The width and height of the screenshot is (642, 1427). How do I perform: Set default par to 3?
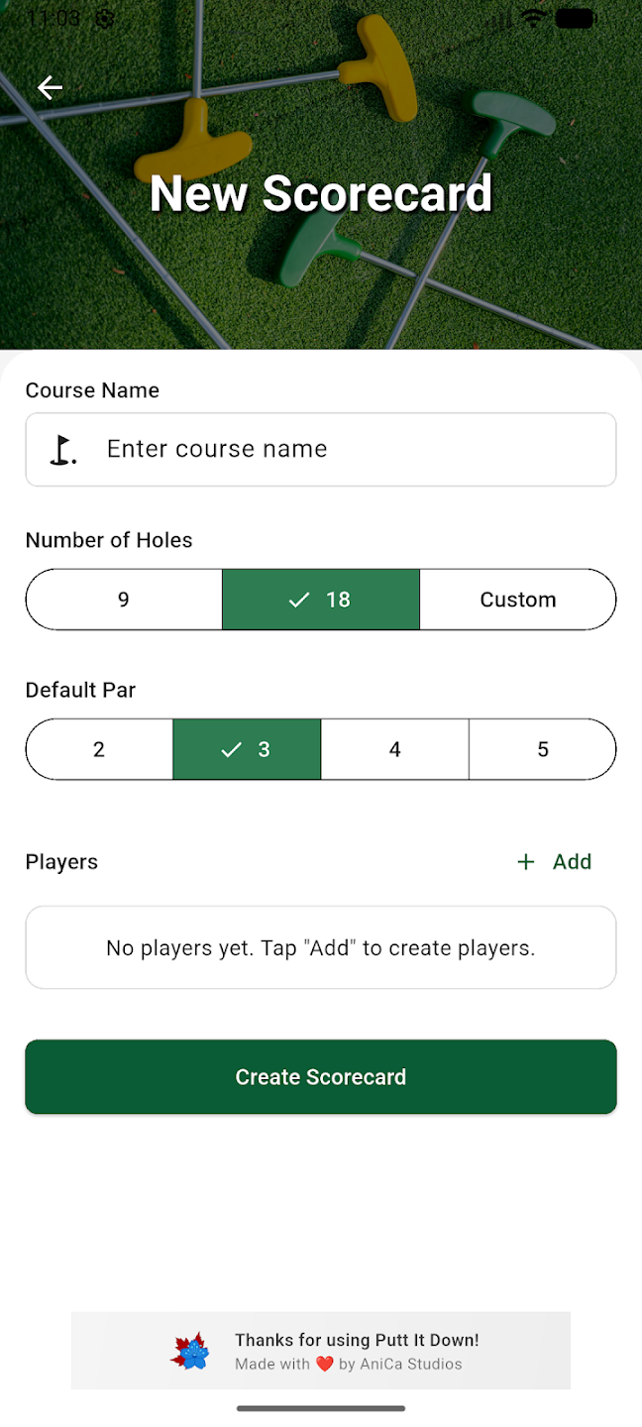247,749
